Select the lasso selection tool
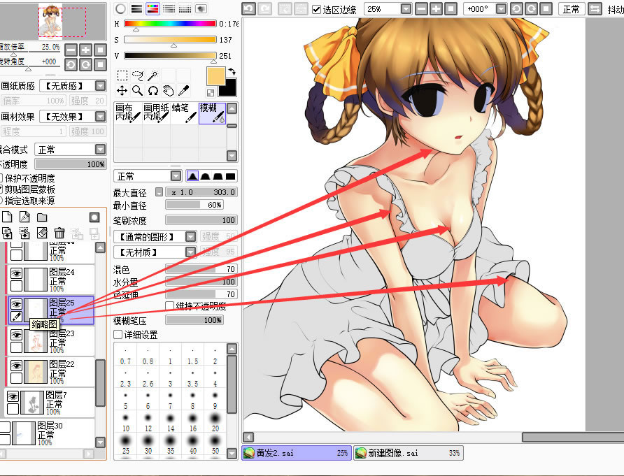624x476 pixels. (x=137, y=75)
